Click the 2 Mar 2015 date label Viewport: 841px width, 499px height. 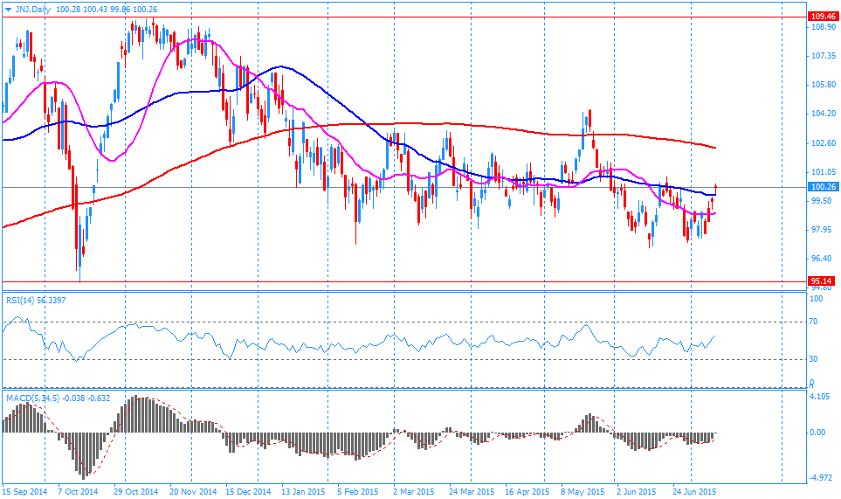[414, 491]
